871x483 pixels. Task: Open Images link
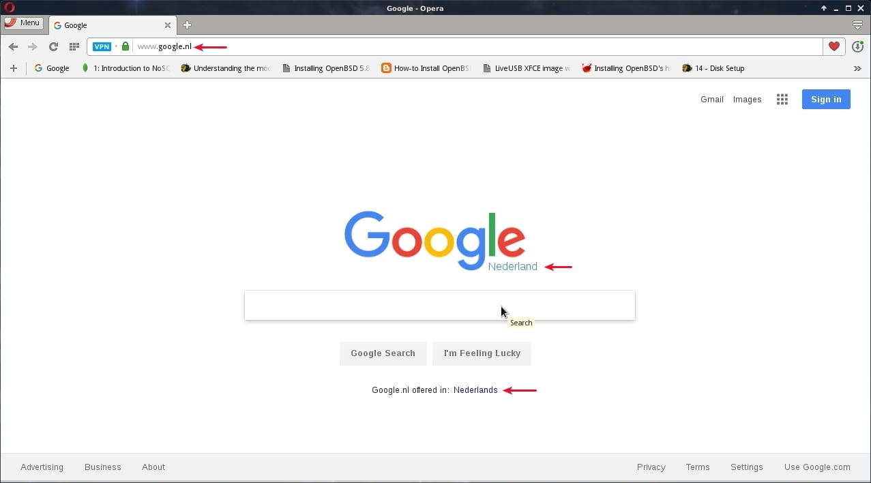point(747,100)
